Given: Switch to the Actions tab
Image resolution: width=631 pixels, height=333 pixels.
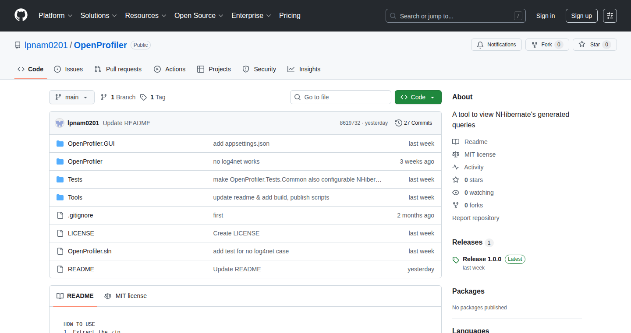Looking at the screenshot, I should pos(170,69).
